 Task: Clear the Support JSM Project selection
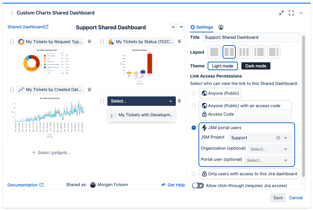[278, 138]
